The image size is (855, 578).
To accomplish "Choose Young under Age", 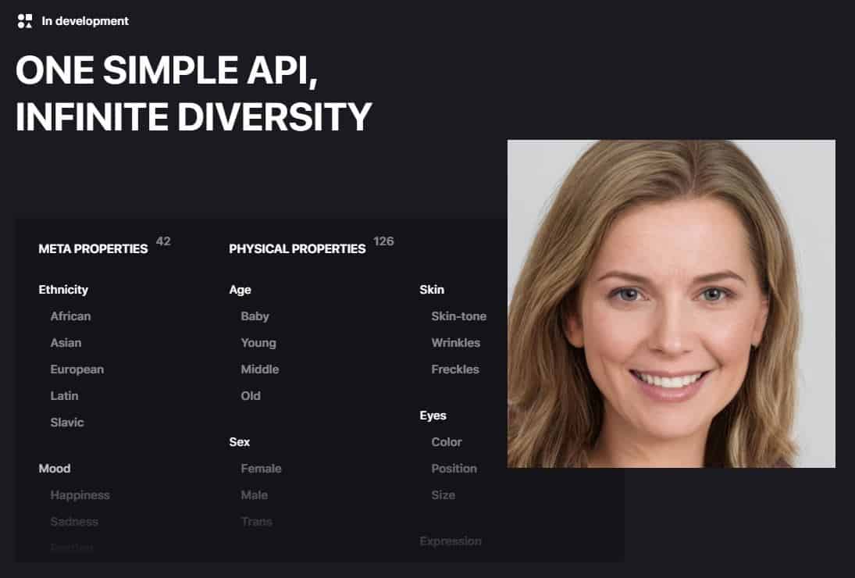I will (x=258, y=343).
